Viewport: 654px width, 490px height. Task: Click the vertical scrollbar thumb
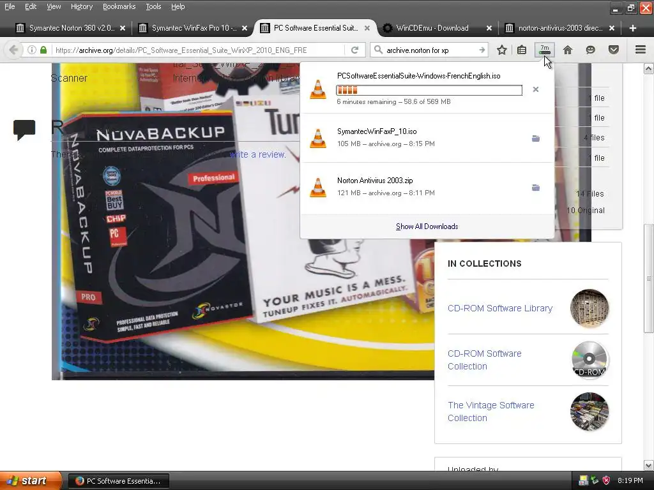(648, 278)
